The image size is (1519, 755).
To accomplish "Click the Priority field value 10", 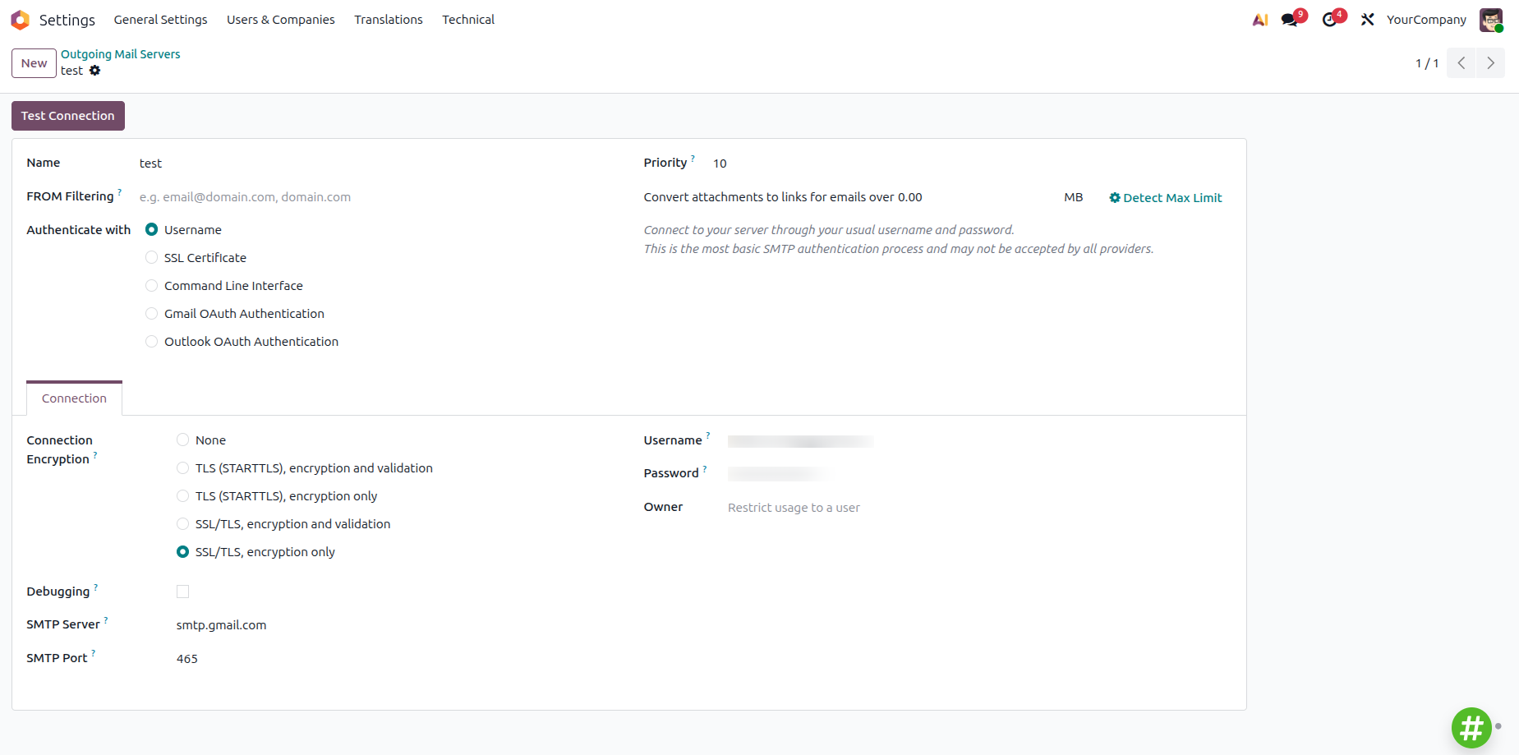I will [x=970, y=163].
